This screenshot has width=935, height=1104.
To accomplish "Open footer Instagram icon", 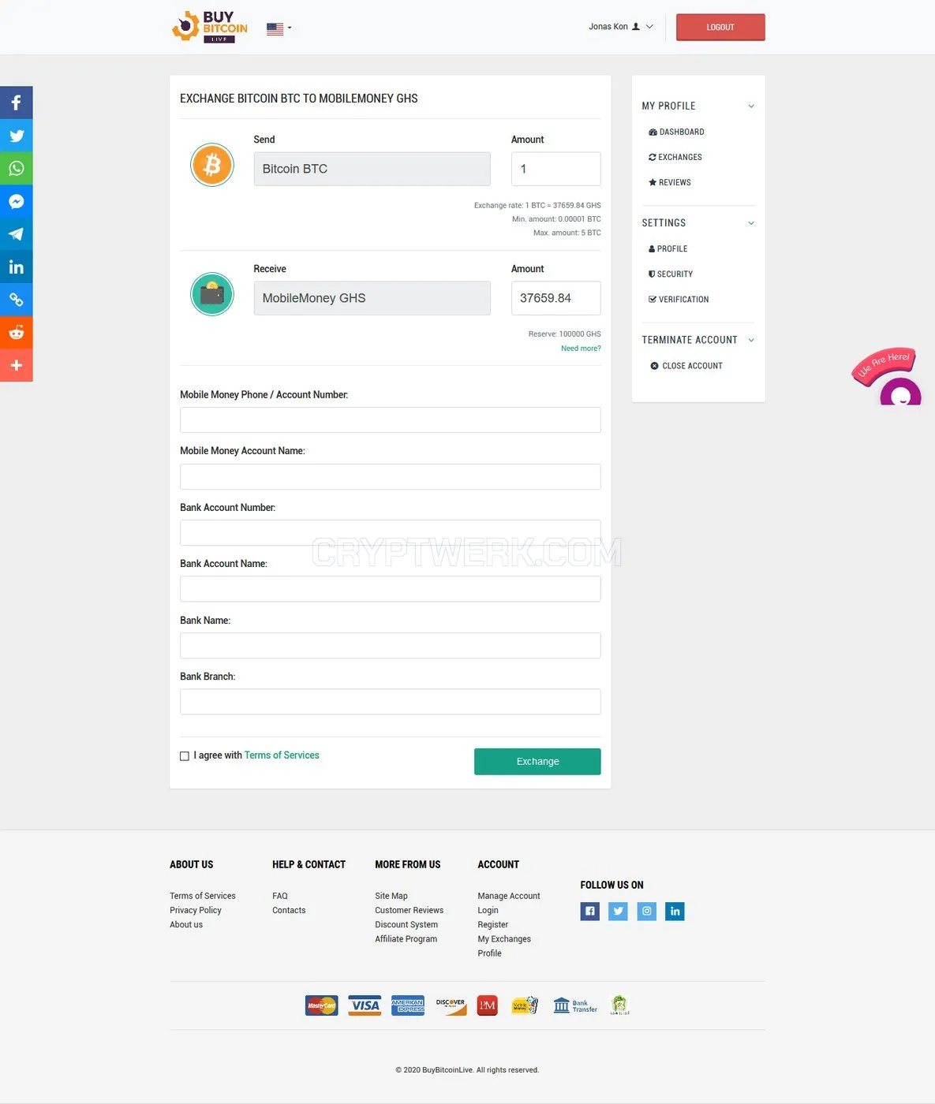I will 646,912.
